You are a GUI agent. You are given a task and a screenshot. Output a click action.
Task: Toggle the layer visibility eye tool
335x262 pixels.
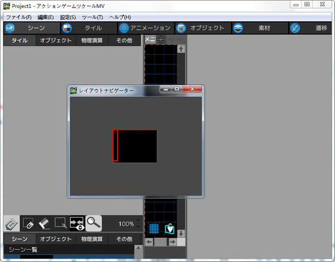click(77, 223)
